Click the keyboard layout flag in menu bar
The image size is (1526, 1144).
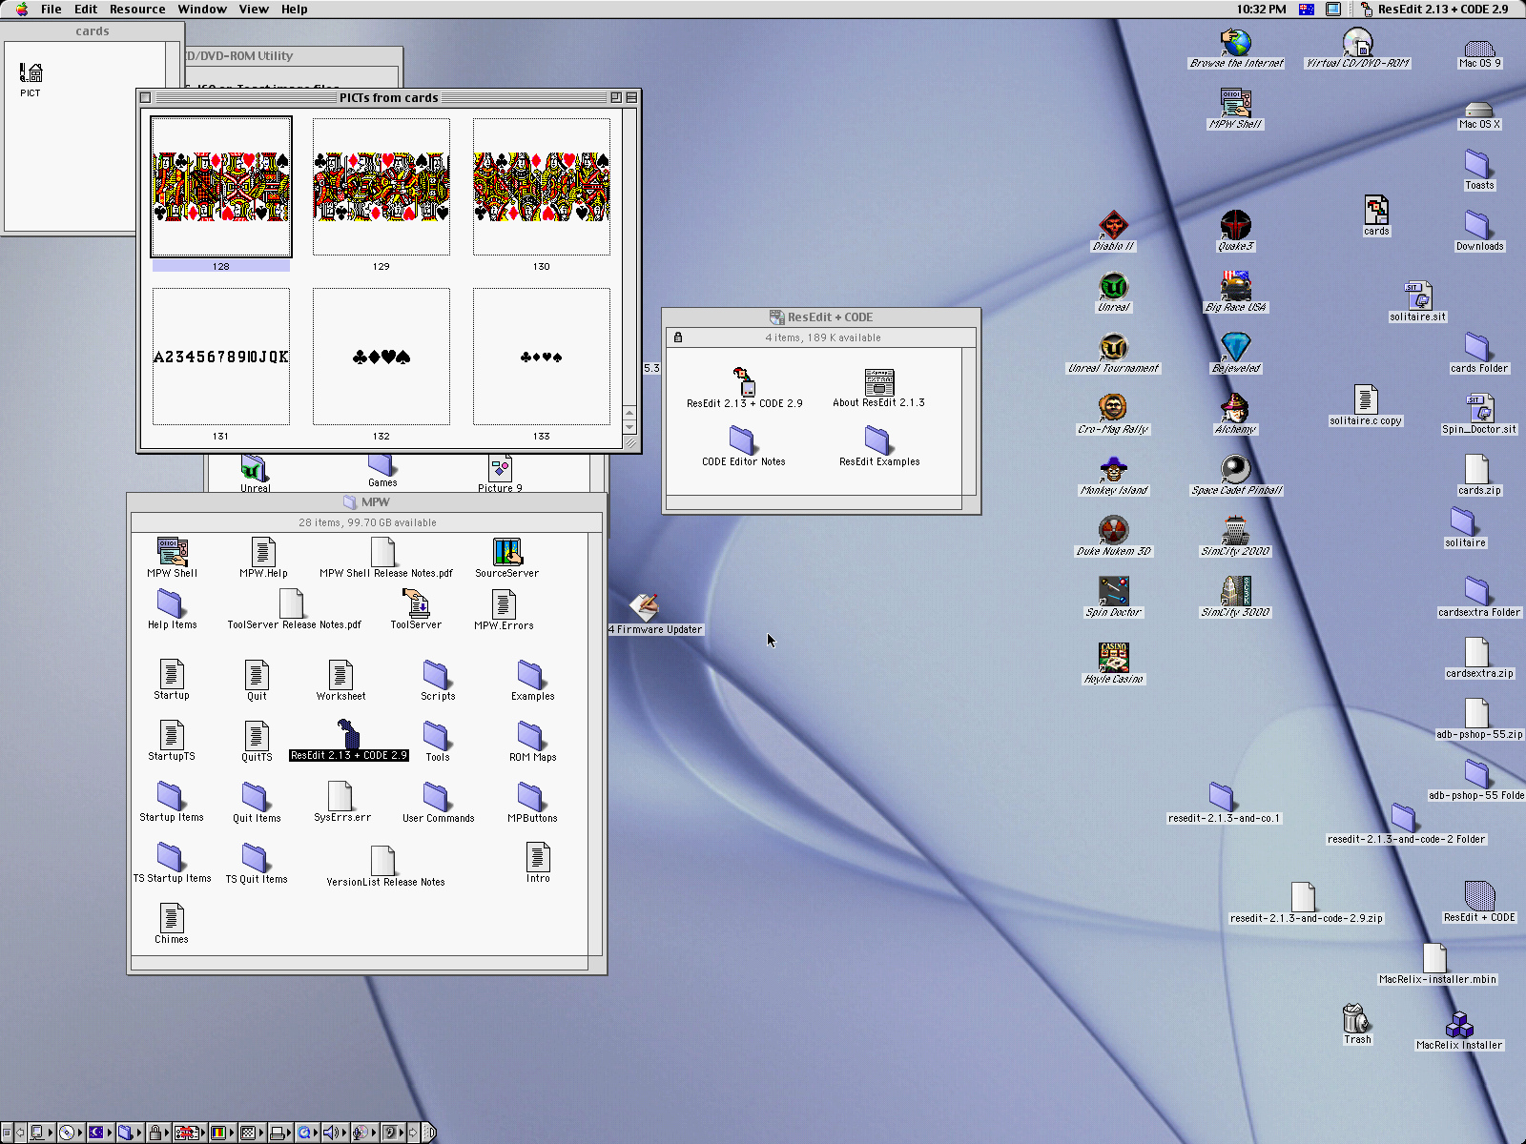tap(1307, 10)
